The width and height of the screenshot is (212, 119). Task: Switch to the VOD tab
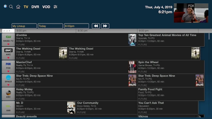coord(46,7)
